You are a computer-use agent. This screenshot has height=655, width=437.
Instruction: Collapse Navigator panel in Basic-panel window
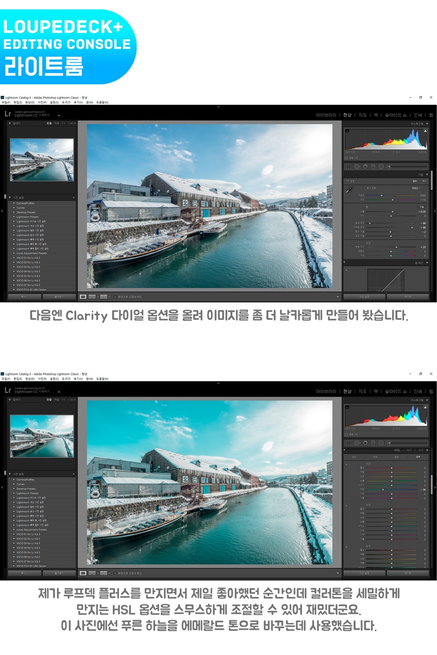click(x=10, y=123)
